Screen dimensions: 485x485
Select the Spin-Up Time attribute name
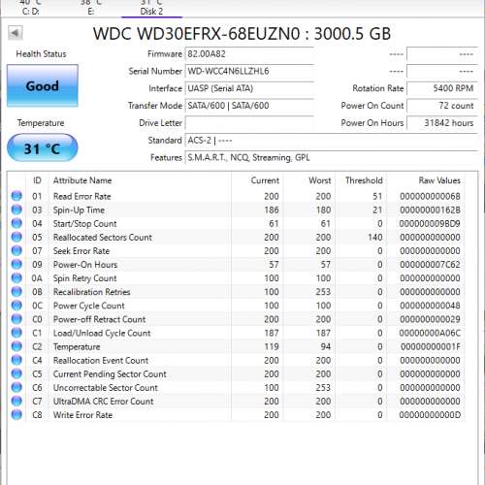tap(79, 210)
